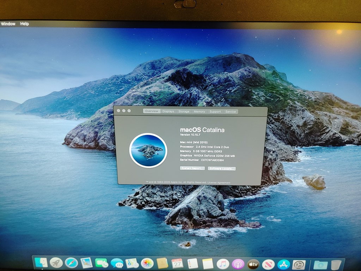
Task: Launch the Podcasts app
Action: click(x=238, y=264)
